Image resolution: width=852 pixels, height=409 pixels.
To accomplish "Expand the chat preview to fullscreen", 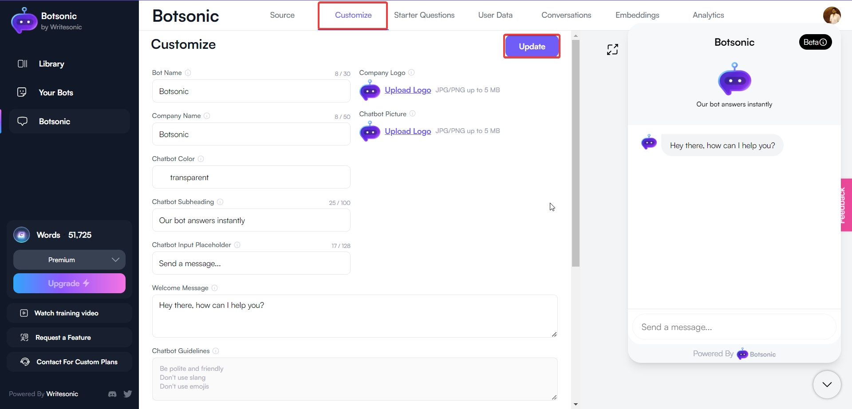I will (612, 50).
